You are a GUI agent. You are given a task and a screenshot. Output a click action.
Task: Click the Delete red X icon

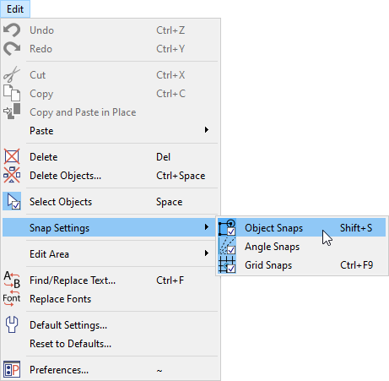click(12, 156)
